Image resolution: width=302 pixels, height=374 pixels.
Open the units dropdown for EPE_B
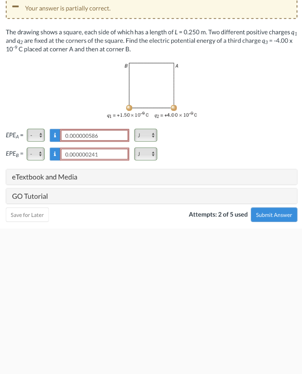pyautogui.click(x=146, y=154)
